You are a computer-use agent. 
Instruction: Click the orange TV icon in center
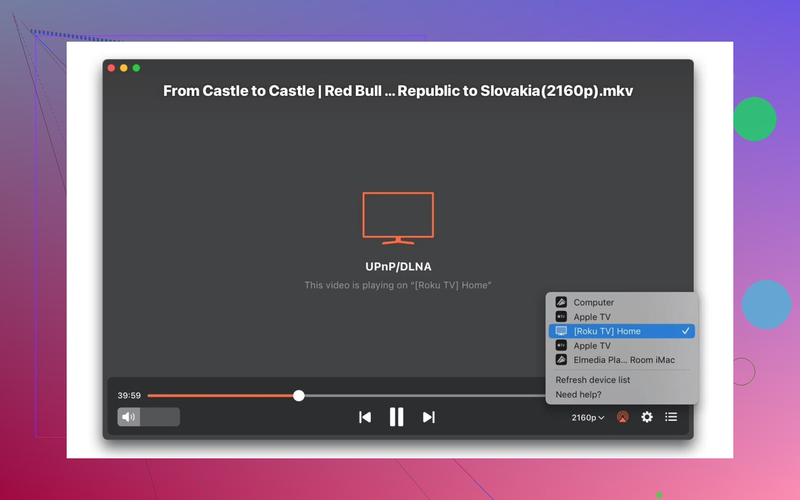coord(398,218)
